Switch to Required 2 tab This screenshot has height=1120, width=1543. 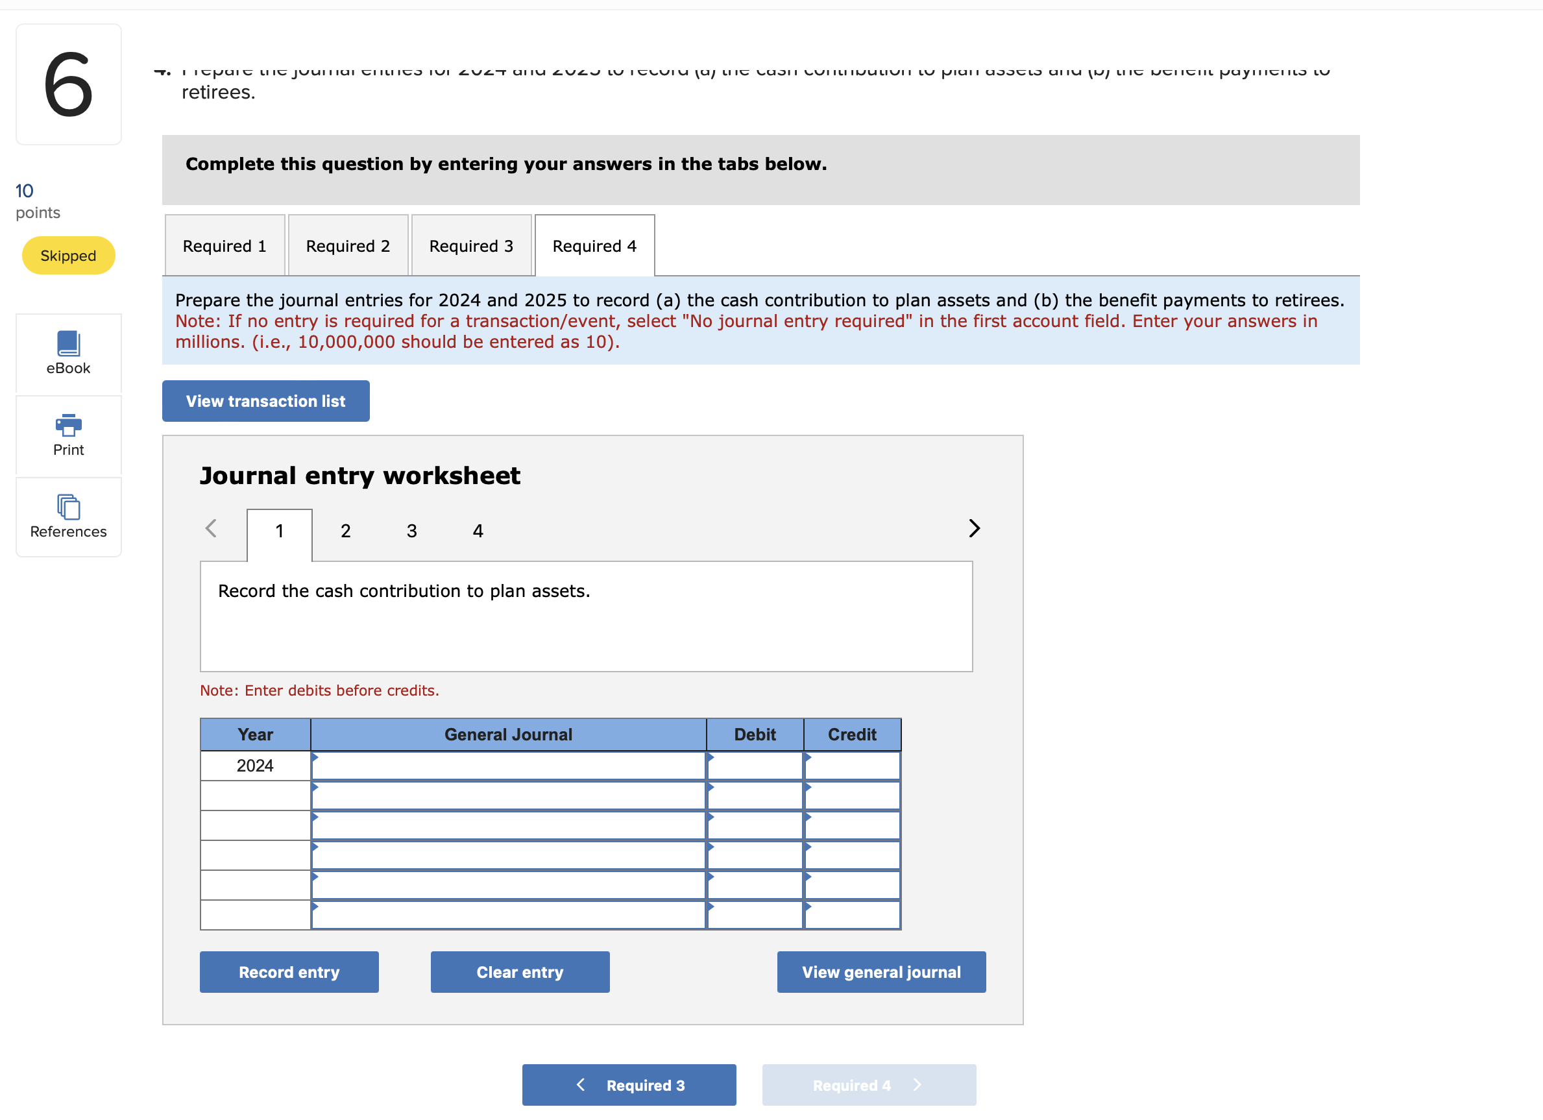tap(348, 246)
